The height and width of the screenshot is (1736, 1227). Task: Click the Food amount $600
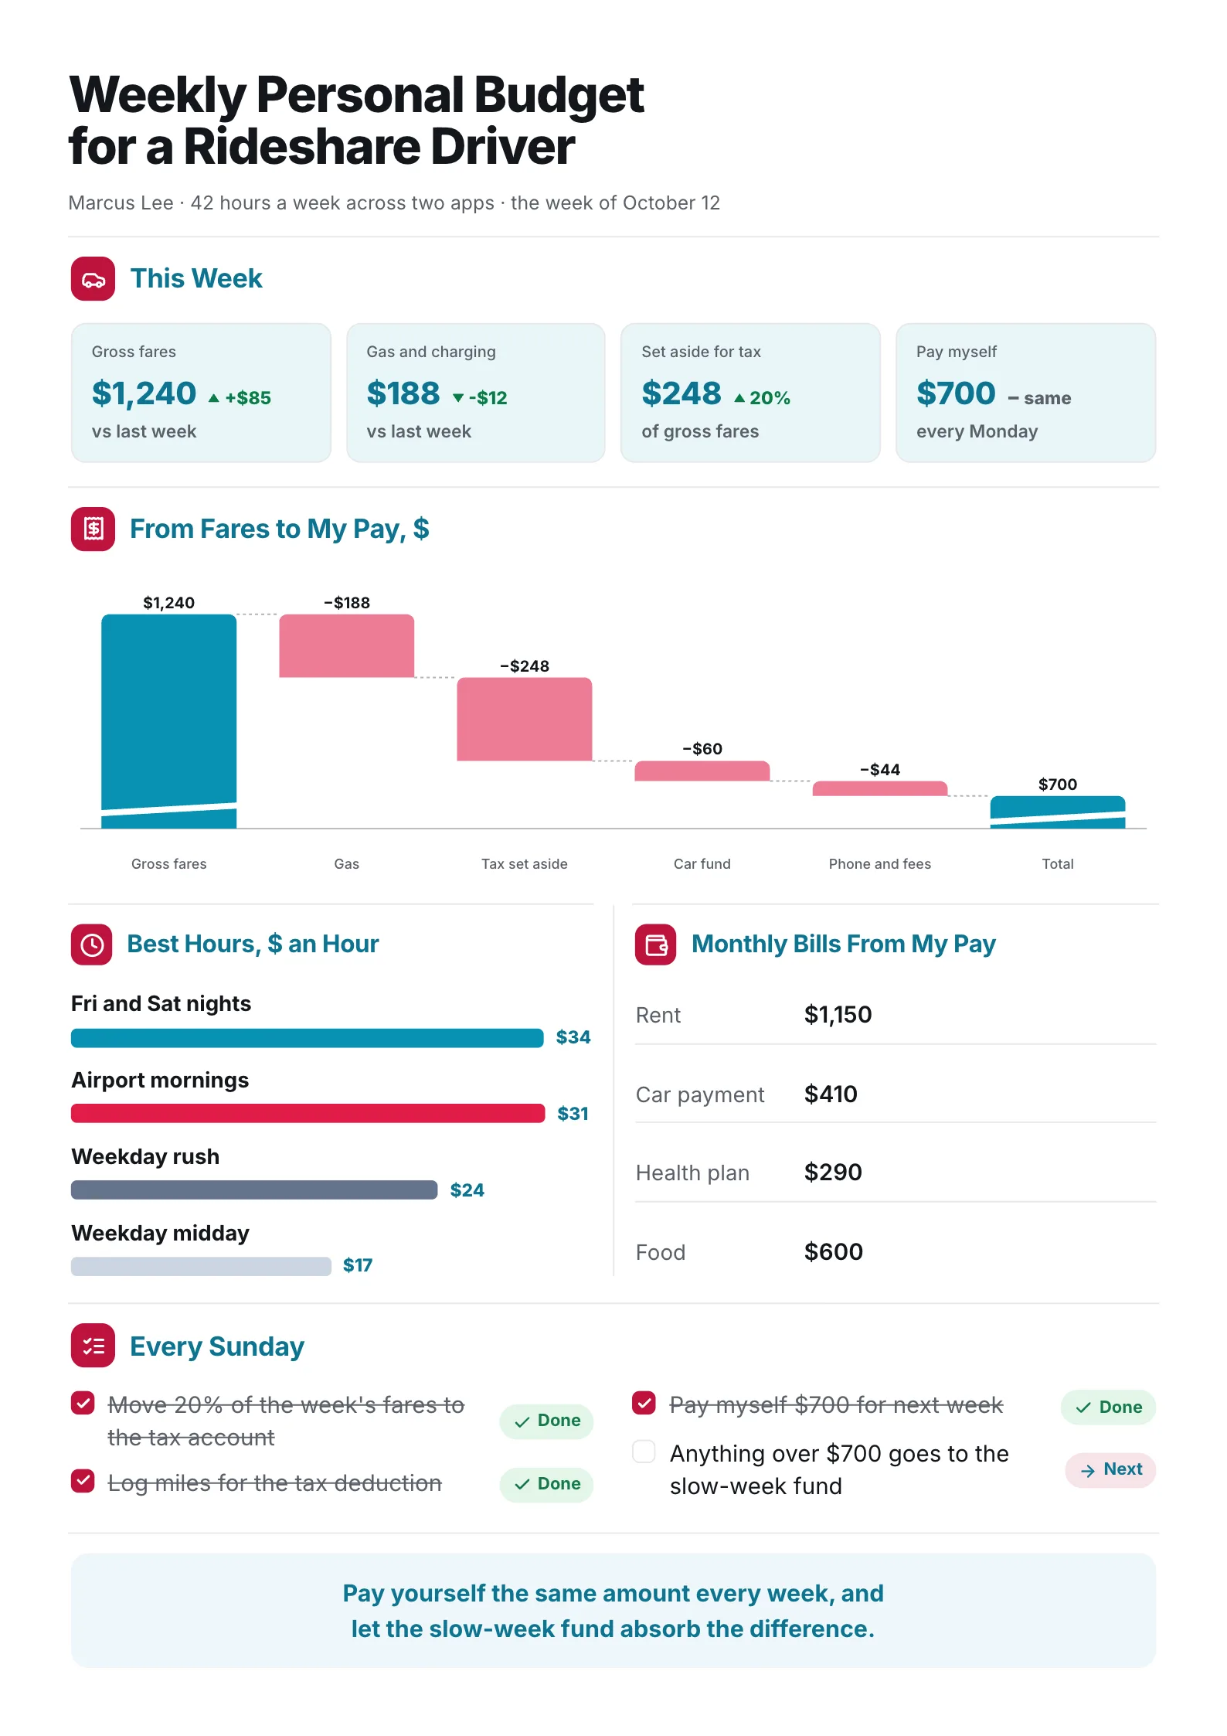click(x=833, y=1252)
